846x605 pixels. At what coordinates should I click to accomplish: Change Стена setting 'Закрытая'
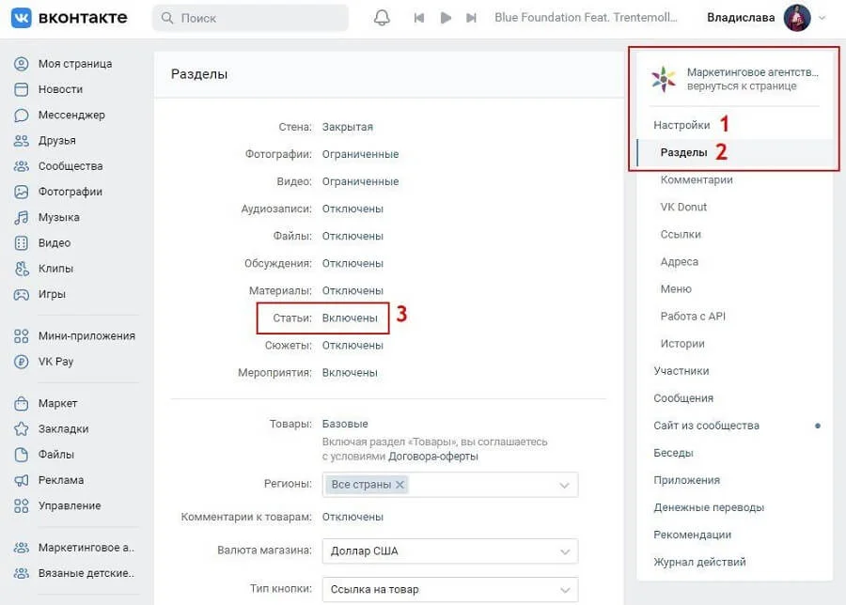tap(347, 127)
